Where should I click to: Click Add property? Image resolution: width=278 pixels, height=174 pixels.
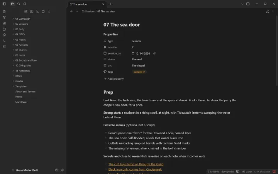pyautogui.click(x=114, y=78)
